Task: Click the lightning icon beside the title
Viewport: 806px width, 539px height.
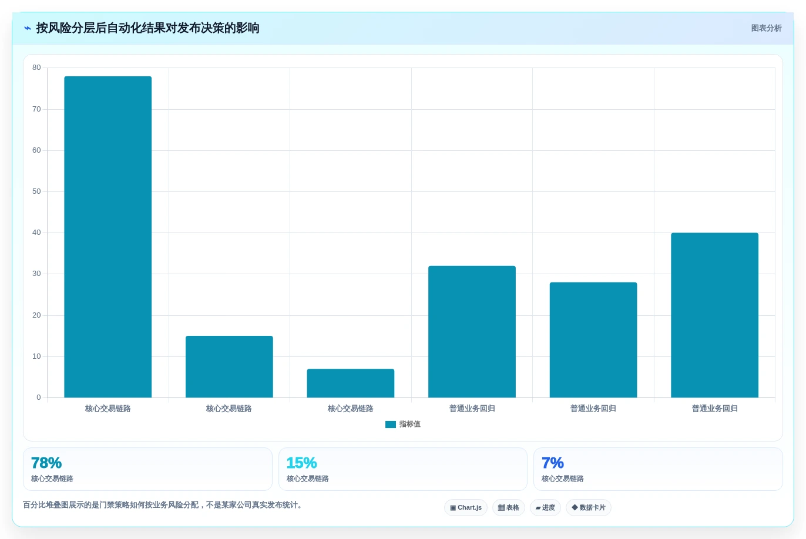Action: click(27, 28)
